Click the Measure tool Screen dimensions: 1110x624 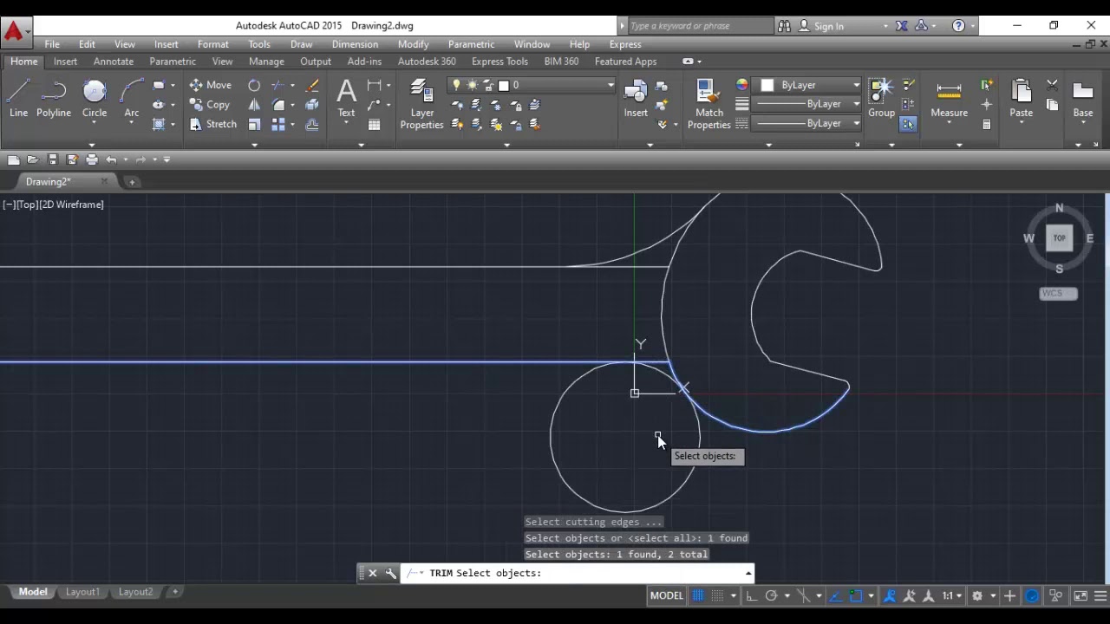click(949, 98)
